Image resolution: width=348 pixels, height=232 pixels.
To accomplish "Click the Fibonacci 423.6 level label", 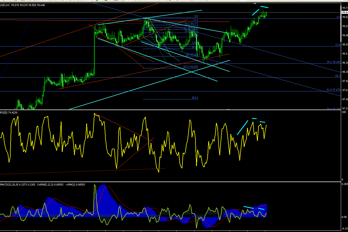I will pos(195,98).
